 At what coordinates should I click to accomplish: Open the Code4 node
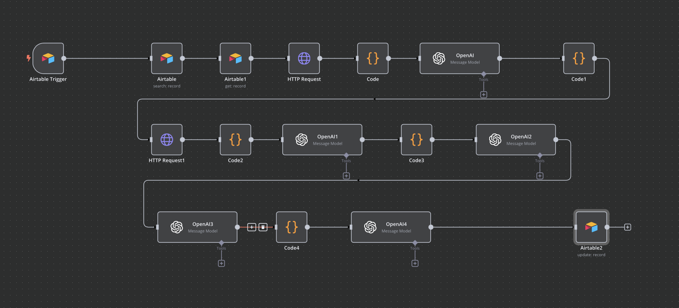pyautogui.click(x=291, y=227)
